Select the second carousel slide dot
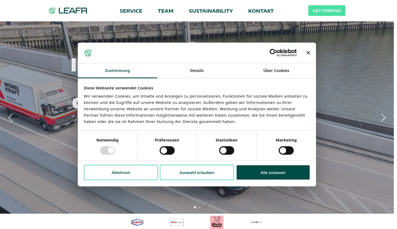 (x=199, y=207)
